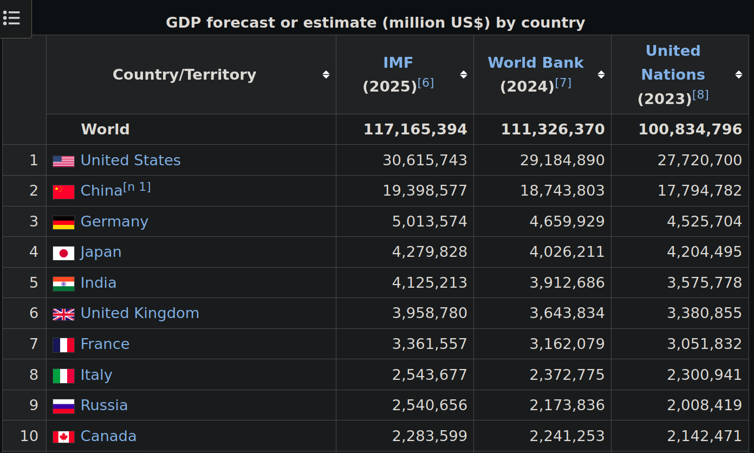Open the India country link

(x=99, y=283)
